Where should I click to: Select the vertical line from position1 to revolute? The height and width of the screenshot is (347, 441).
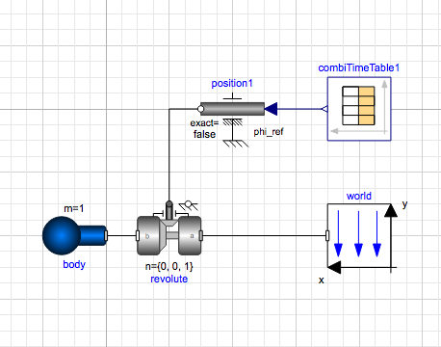click(169, 155)
